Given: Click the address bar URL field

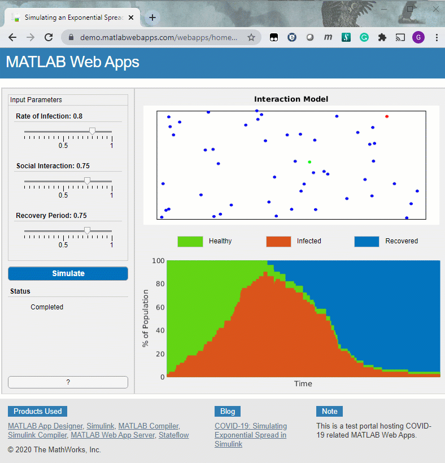Looking at the screenshot, I should pos(158,37).
